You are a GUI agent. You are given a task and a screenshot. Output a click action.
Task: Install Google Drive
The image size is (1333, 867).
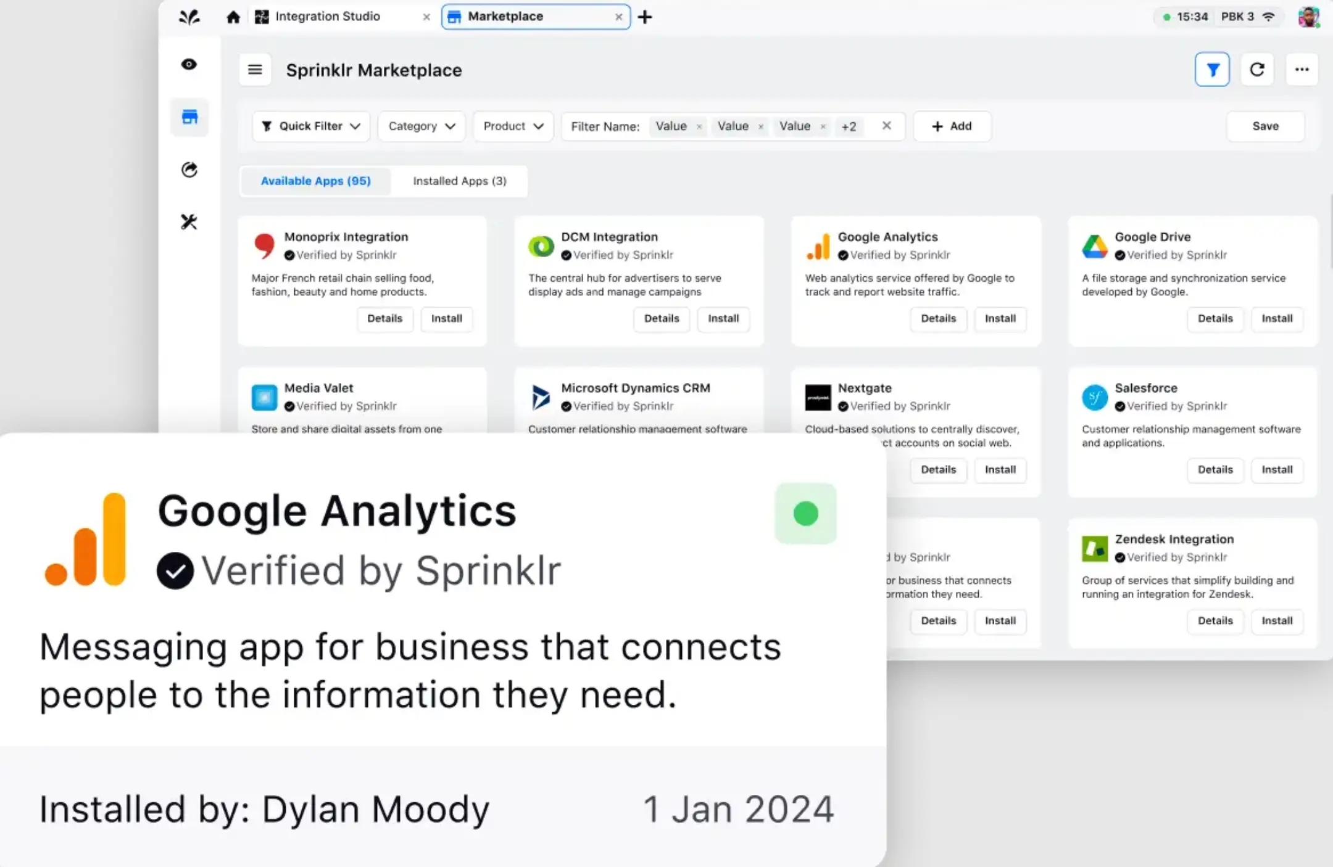pos(1277,319)
